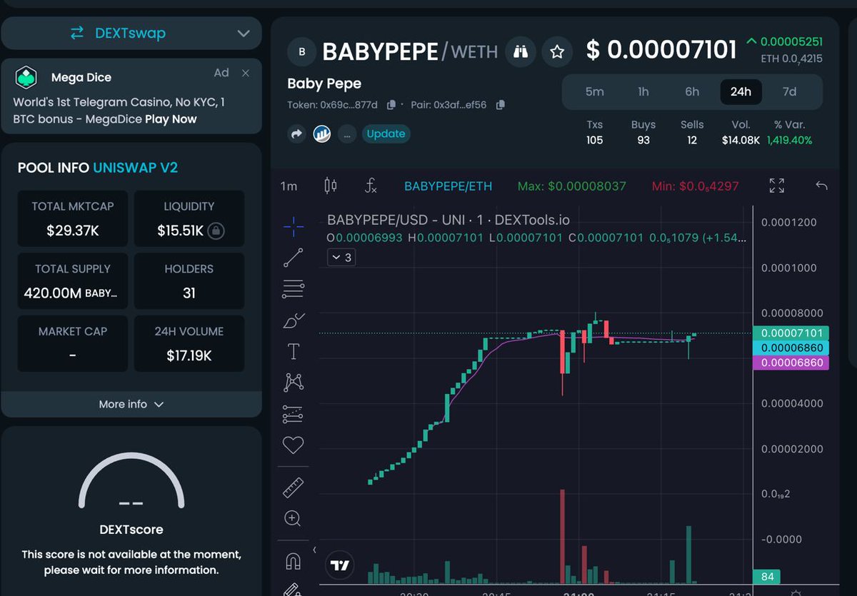This screenshot has width=857, height=596.
Task: Expand the More info section
Action: [131, 404]
